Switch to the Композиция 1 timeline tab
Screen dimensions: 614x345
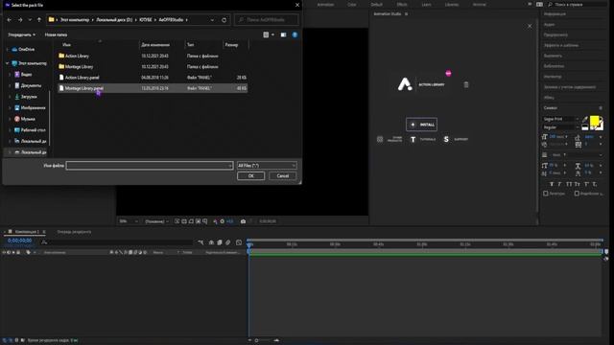27,232
